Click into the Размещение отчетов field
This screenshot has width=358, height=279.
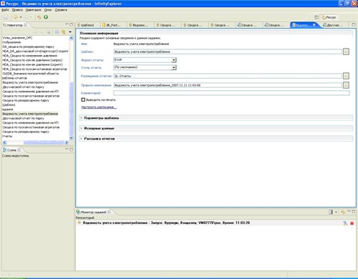pyautogui.click(x=228, y=76)
